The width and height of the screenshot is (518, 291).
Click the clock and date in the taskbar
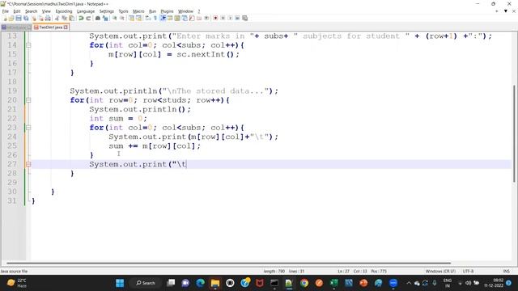(494, 283)
